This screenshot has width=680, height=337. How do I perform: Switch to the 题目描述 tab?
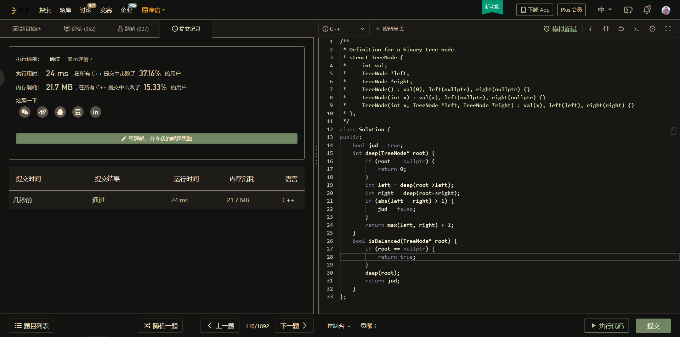[27, 29]
